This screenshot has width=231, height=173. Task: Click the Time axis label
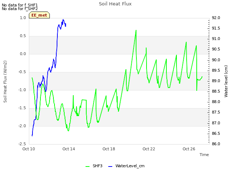click(204, 155)
